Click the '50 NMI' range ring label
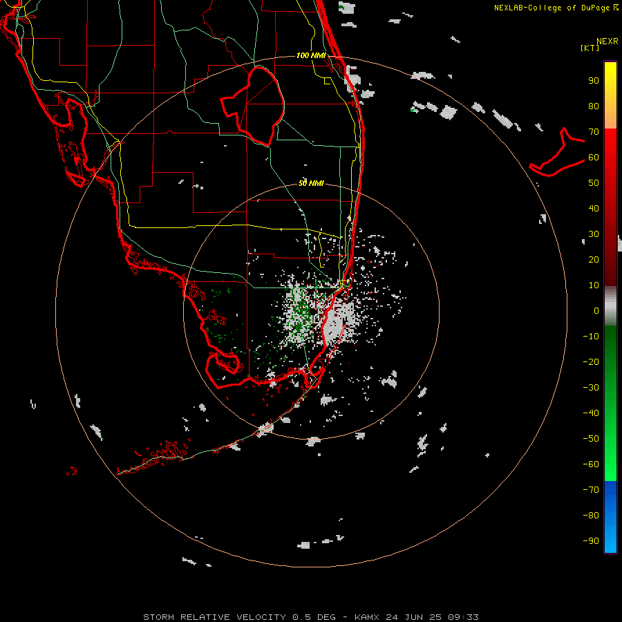622x622 pixels. pyautogui.click(x=312, y=183)
